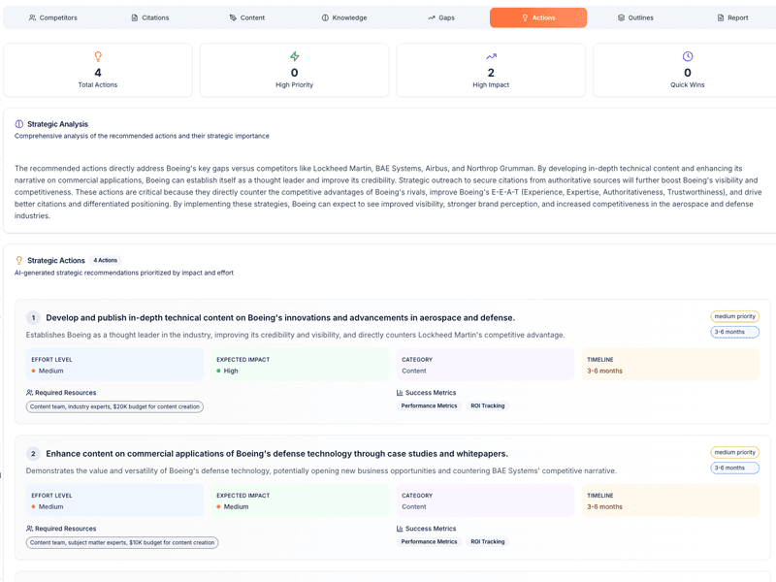The width and height of the screenshot is (776, 582).
Task: Click the clock icon for Quick Wins
Action: click(688, 57)
